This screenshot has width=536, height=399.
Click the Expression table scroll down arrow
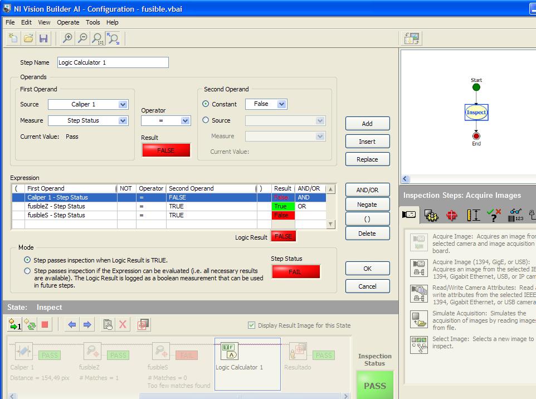pos(330,224)
